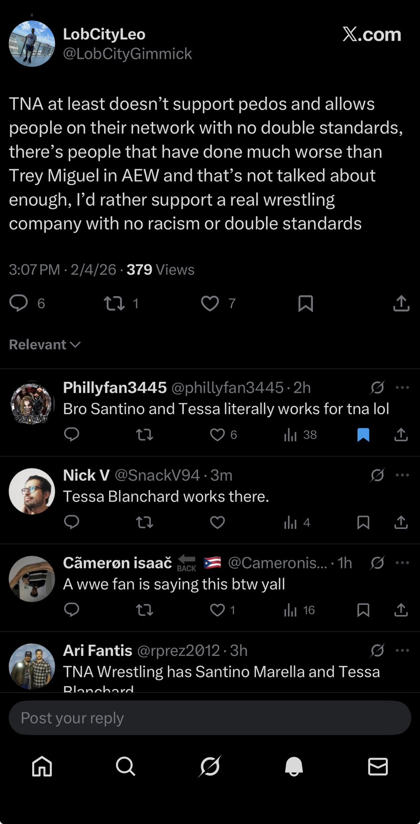View analytics icon on Nick V's reply
The width and height of the screenshot is (420, 824).
[x=291, y=522]
